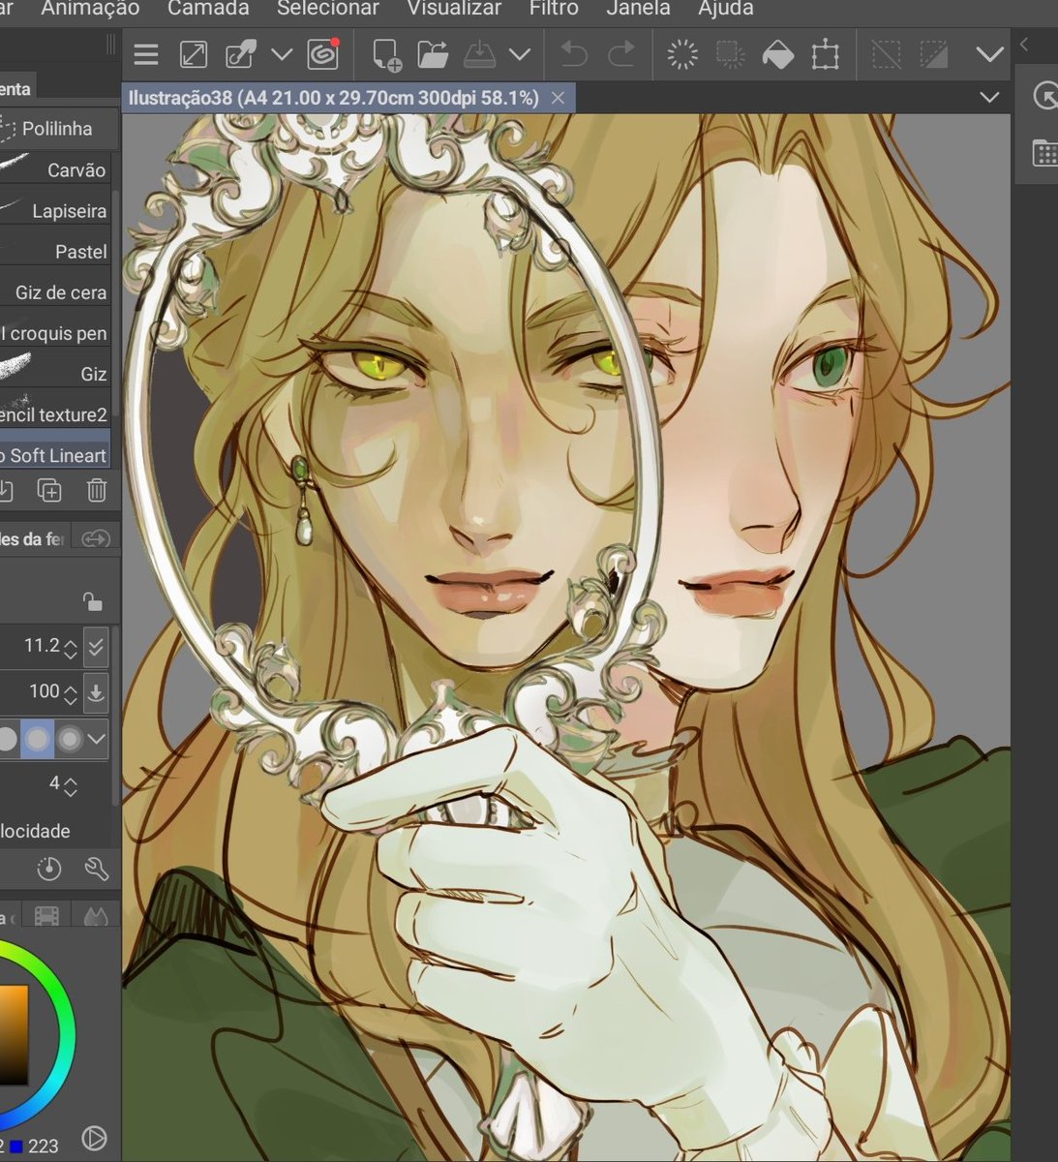Viewport: 1058px width, 1162px height.
Task: Select the strongest anti-aliasing circle option
Action: pyautogui.click(x=69, y=739)
